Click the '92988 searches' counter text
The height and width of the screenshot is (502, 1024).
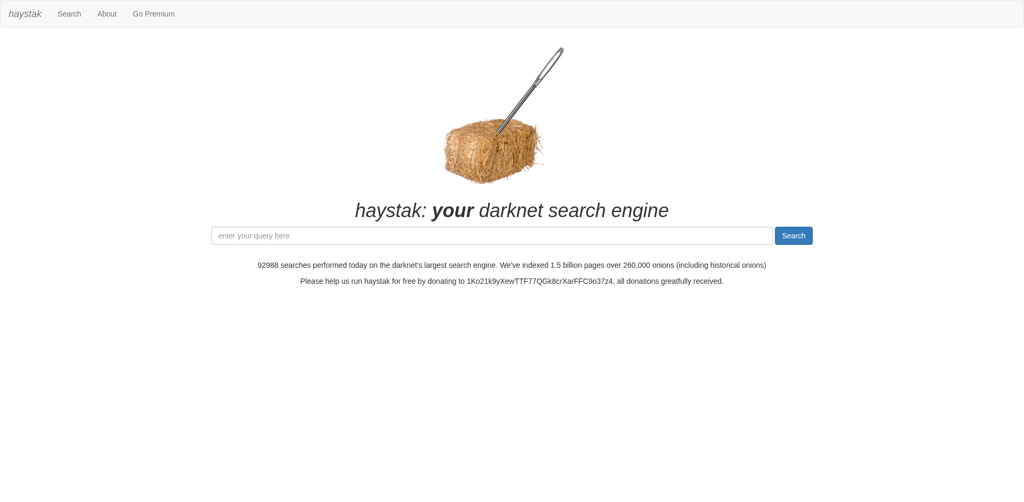pos(284,265)
